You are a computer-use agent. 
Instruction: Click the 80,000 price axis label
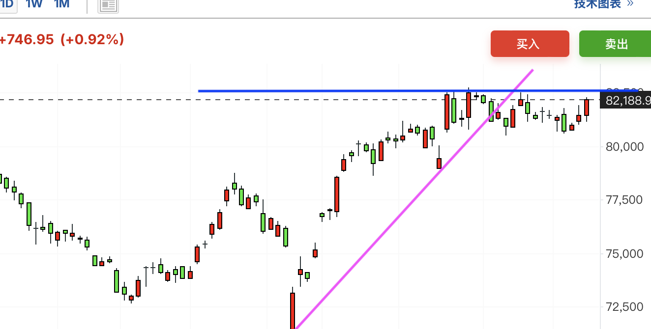click(x=622, y=146)
